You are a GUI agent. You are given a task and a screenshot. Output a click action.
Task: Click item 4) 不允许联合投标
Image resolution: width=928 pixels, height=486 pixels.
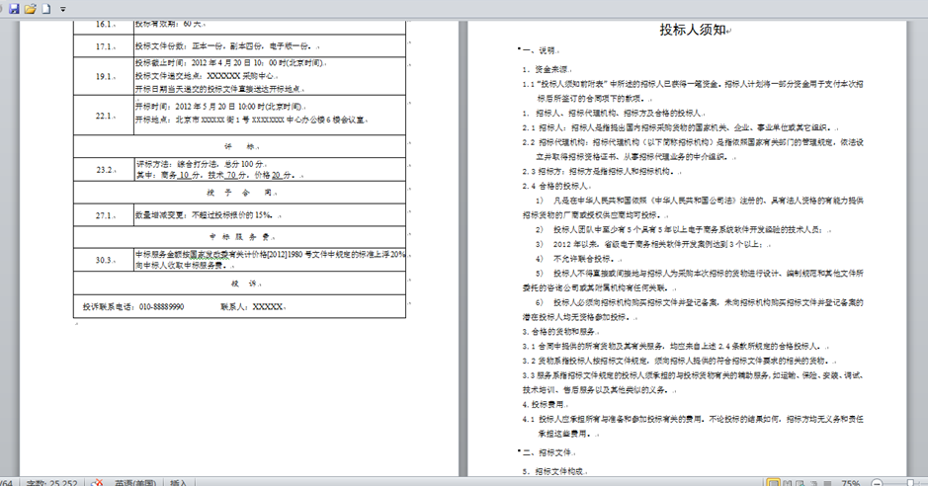click(x=578, y=259)
